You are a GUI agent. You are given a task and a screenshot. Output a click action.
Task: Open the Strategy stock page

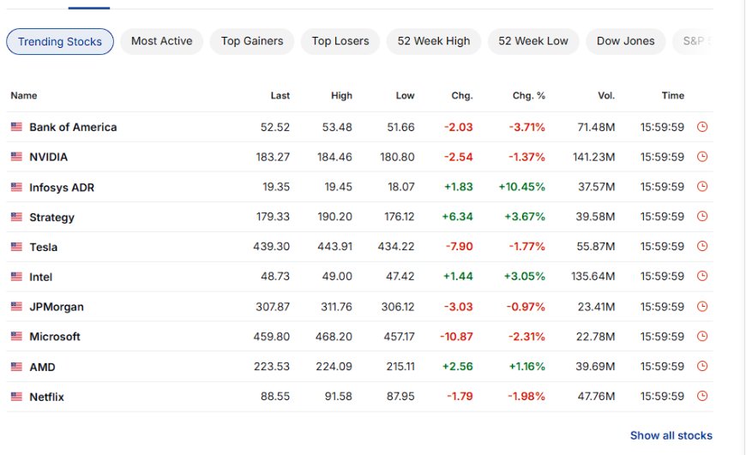tap(51, 218)
